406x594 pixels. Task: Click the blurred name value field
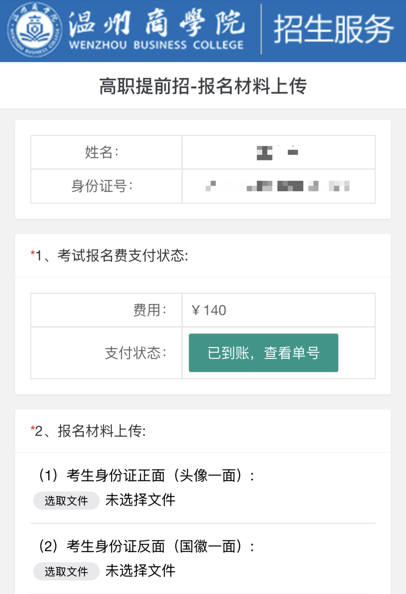pyautogui.click(x=277, y=152)
